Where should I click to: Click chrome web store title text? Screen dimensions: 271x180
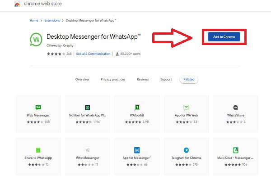coord(43,4)
